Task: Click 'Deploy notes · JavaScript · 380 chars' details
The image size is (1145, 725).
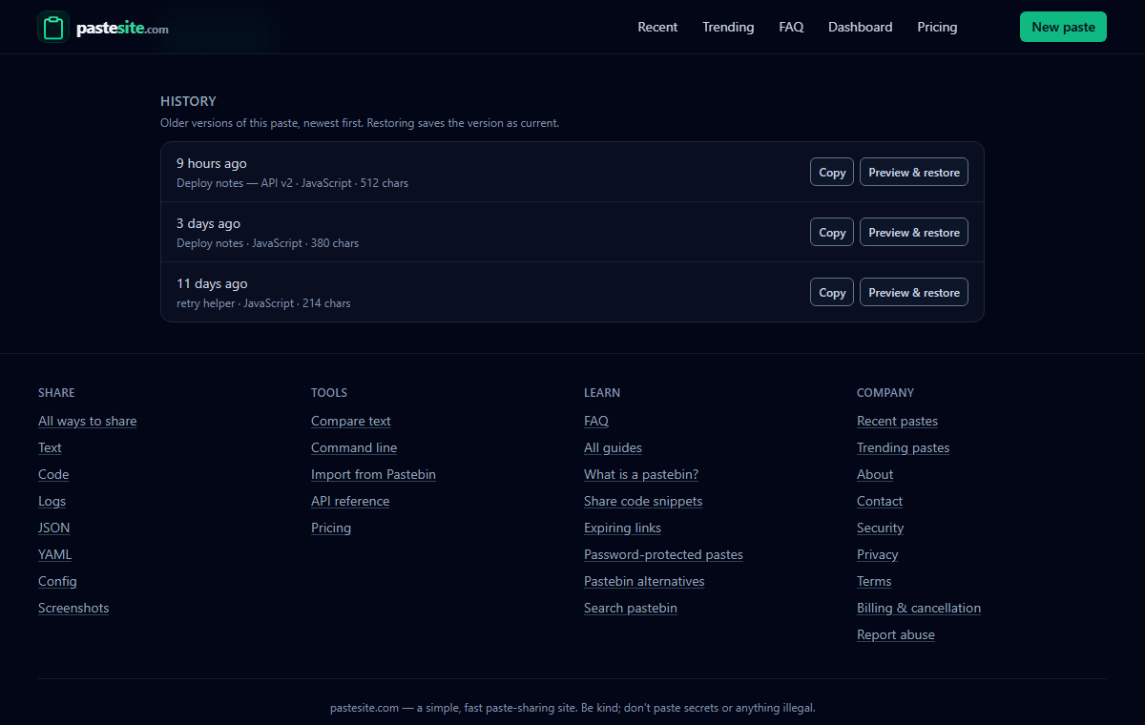Action: [x=267, y=243]
